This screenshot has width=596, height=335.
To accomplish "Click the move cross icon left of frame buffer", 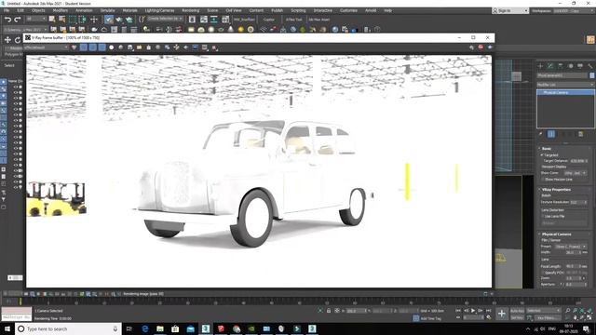I will [7, 39].
